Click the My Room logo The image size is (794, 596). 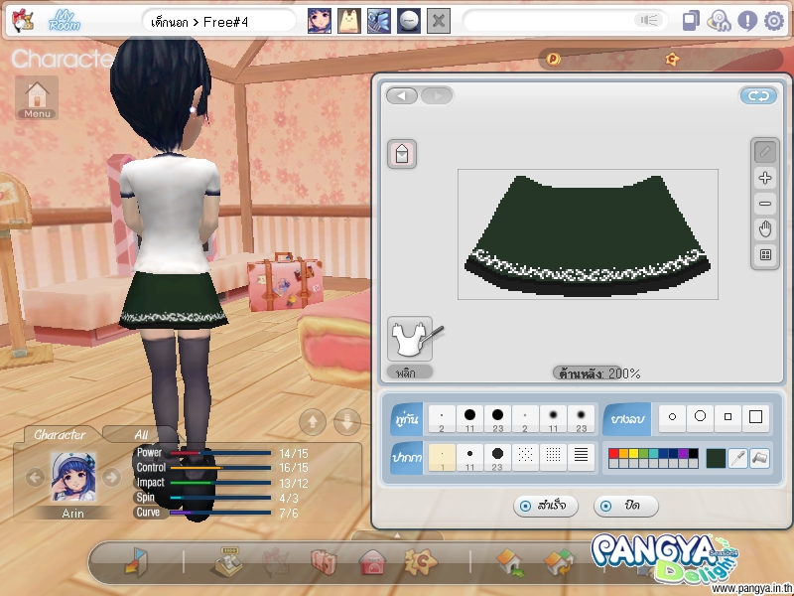pyautogui.click(x=65, y=21)
